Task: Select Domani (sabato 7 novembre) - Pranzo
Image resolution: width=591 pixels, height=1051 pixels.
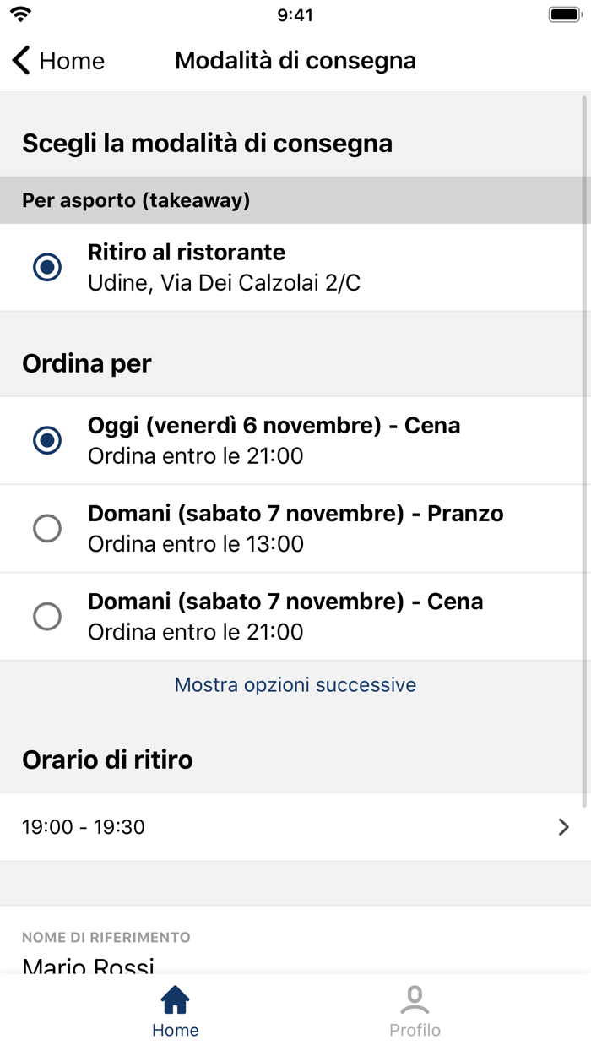Action: point(48,527)
